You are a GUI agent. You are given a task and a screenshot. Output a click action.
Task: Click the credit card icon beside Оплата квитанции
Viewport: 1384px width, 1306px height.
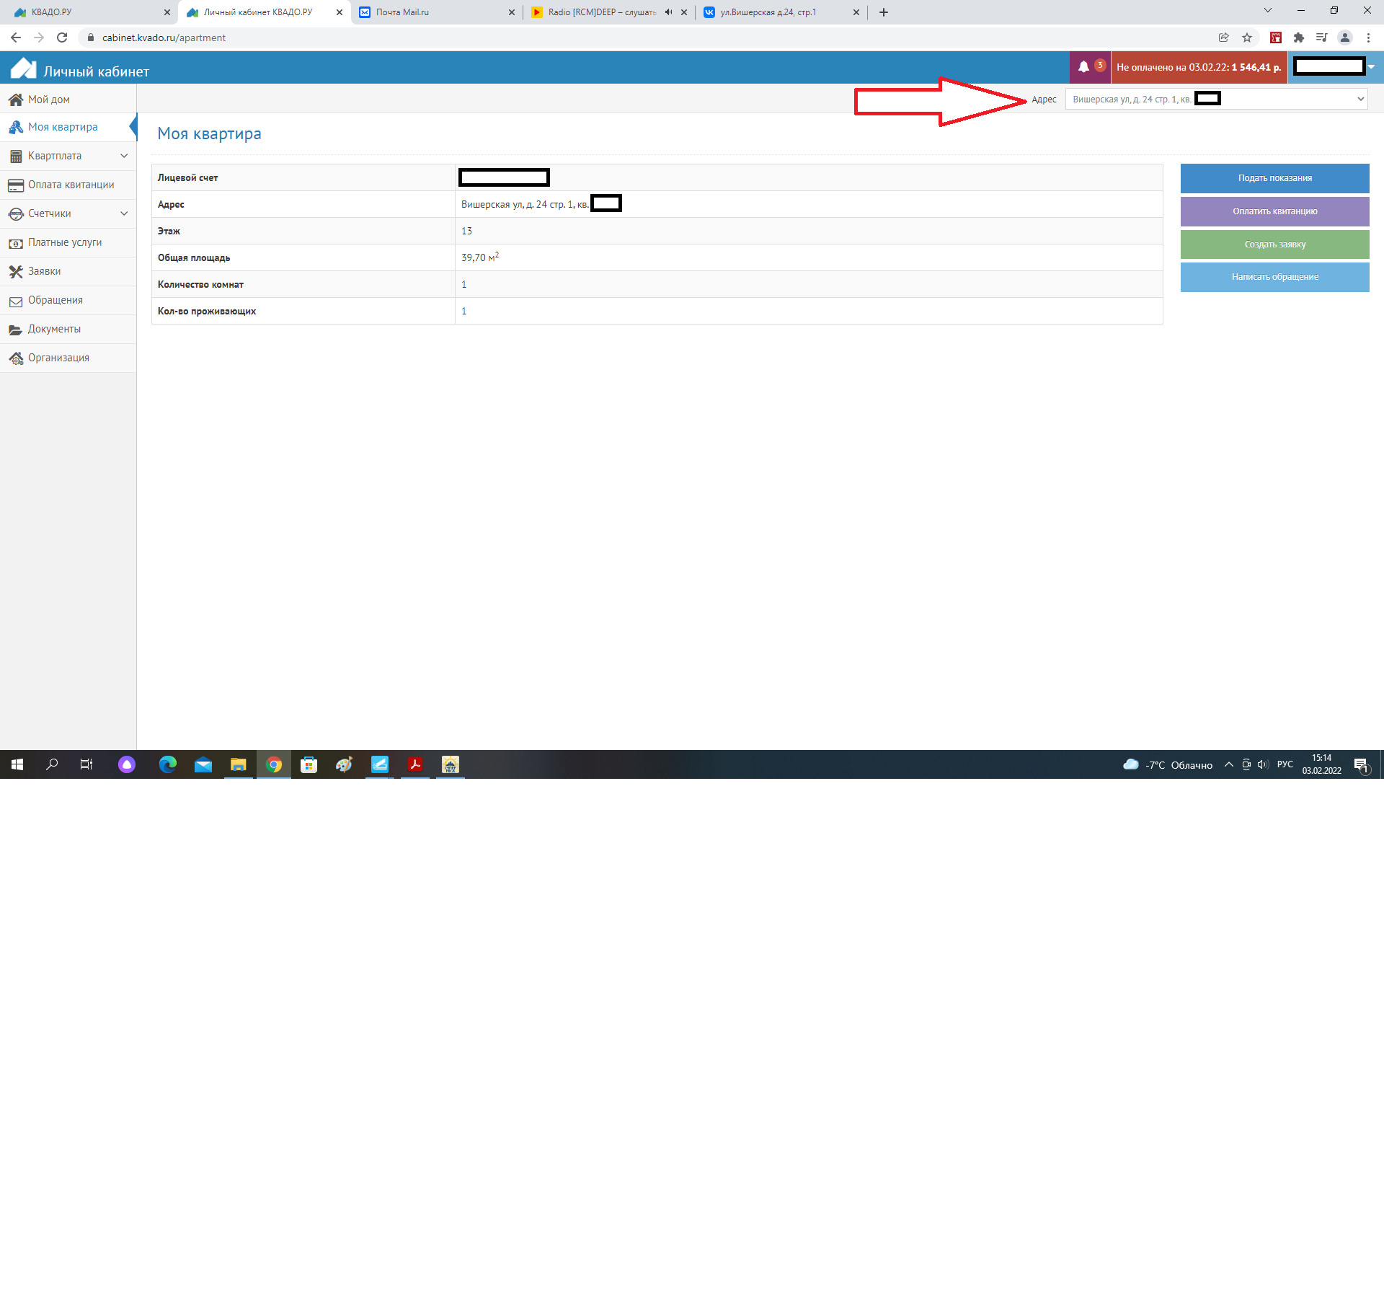pos(16,185)
